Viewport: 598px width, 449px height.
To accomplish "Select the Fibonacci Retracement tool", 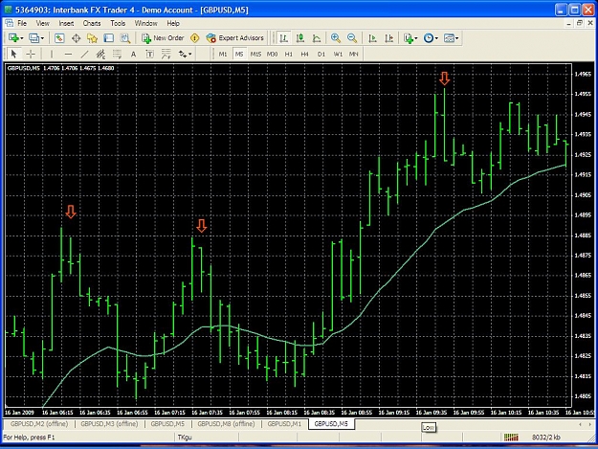I will (x=117, y=55).
